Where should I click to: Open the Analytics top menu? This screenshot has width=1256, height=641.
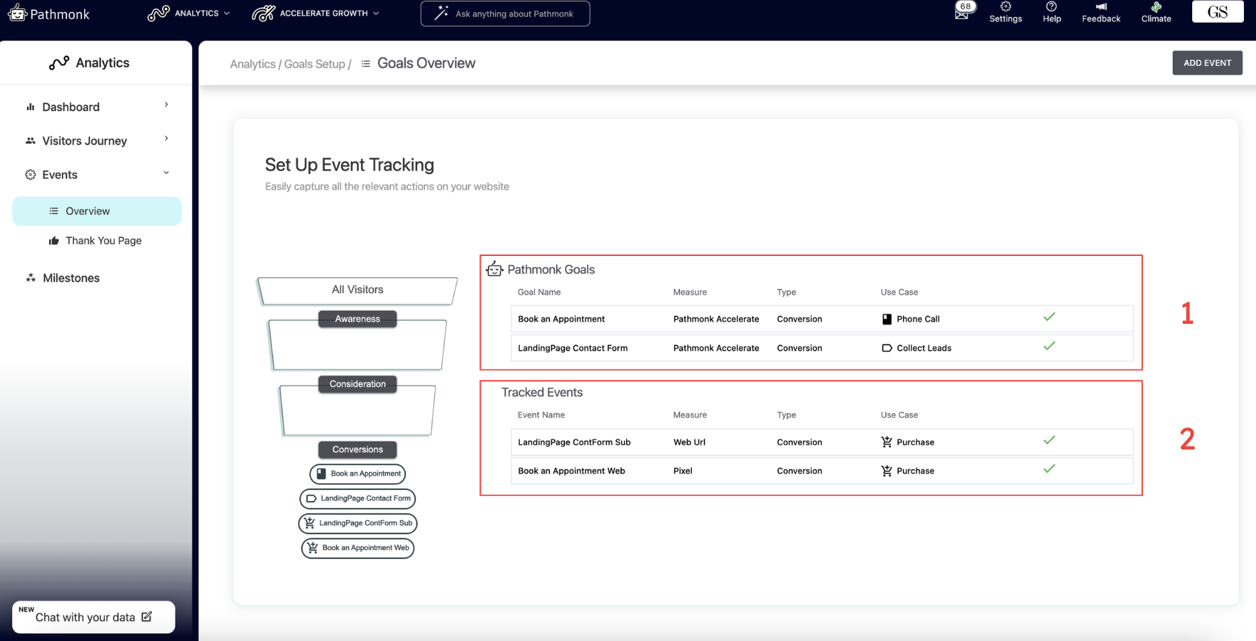(x=189, y=13)
